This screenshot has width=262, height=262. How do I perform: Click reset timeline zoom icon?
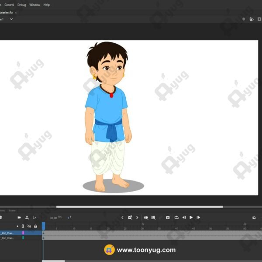click(254, 217)
